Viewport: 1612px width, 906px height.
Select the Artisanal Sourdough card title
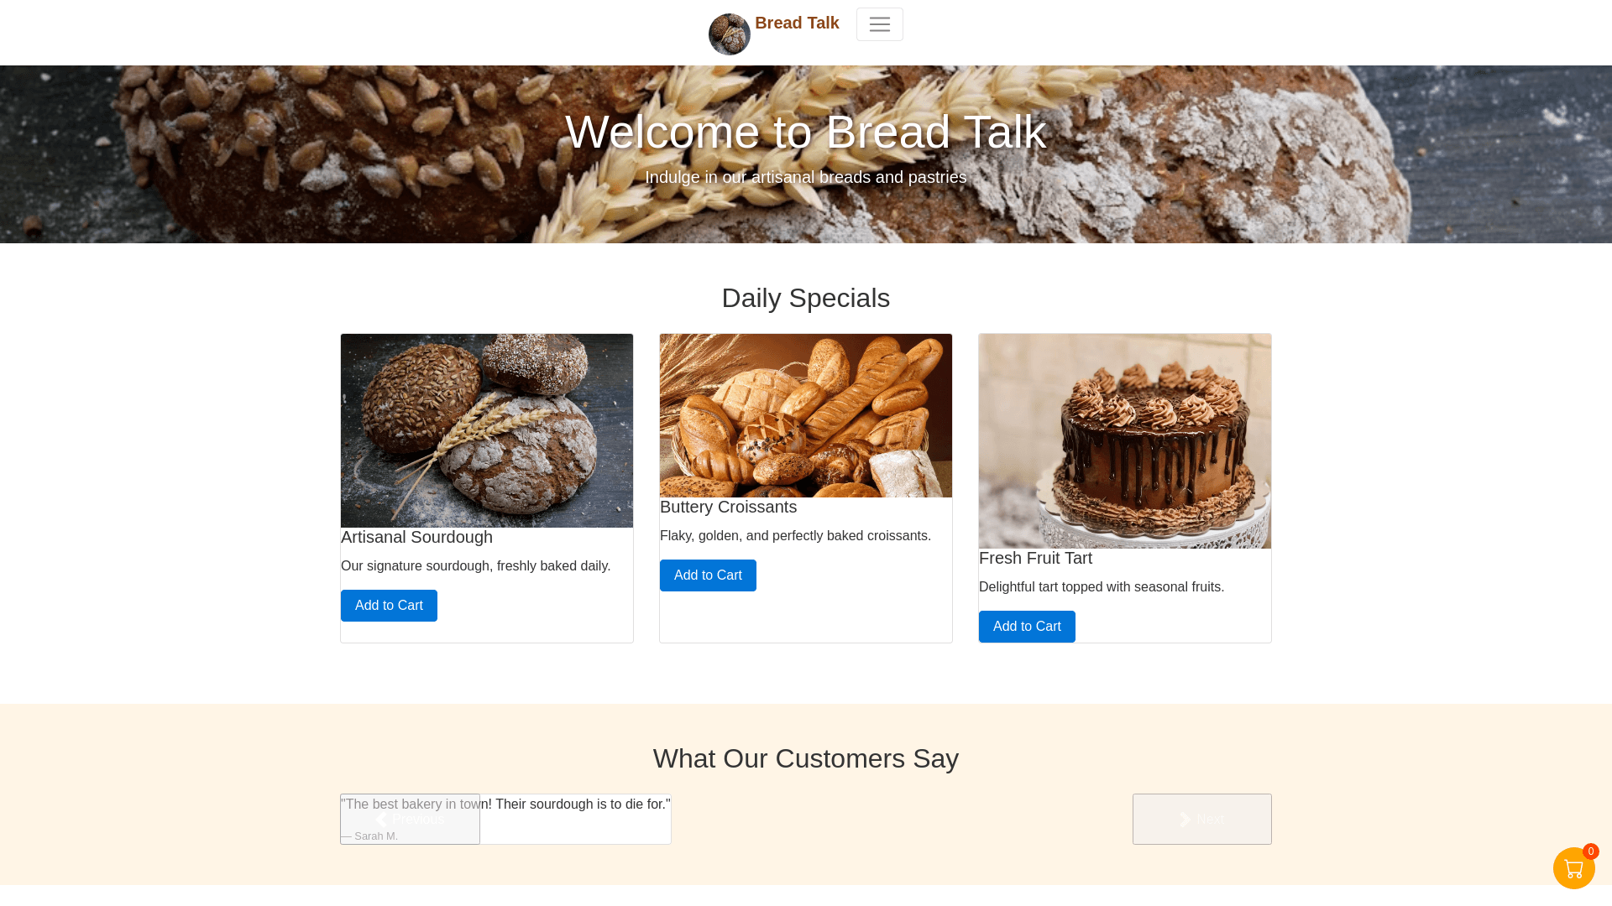(x=416, y=537)
